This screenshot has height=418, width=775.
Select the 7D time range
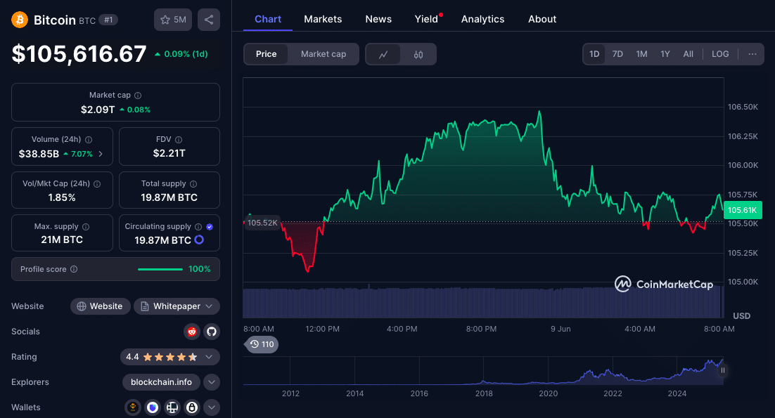click(617, 54)
